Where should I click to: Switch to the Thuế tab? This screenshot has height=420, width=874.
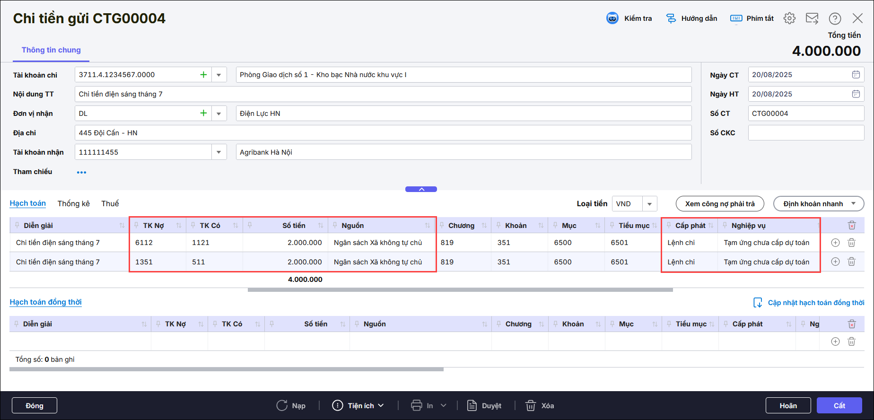point(110,203)
